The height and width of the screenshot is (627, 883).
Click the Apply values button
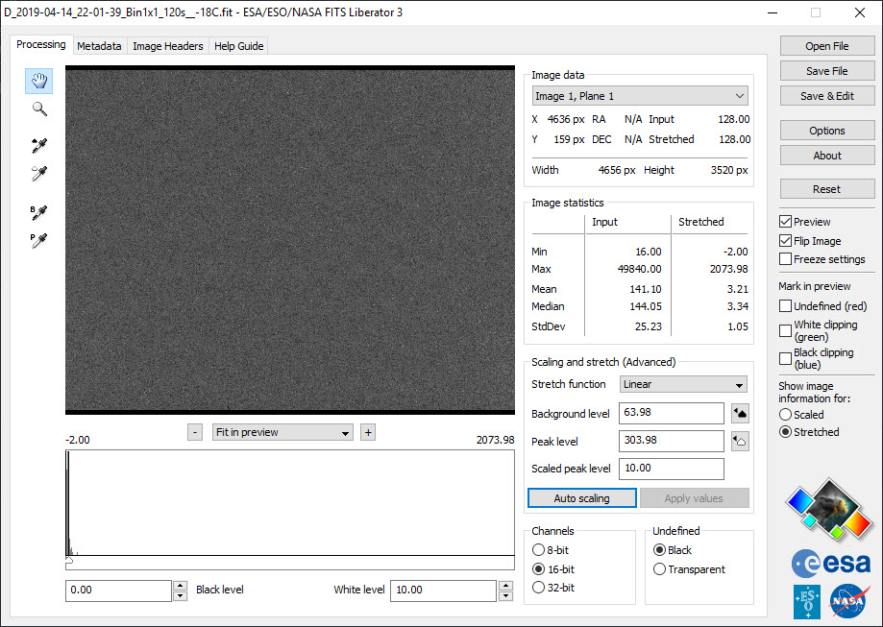point(694,498)
